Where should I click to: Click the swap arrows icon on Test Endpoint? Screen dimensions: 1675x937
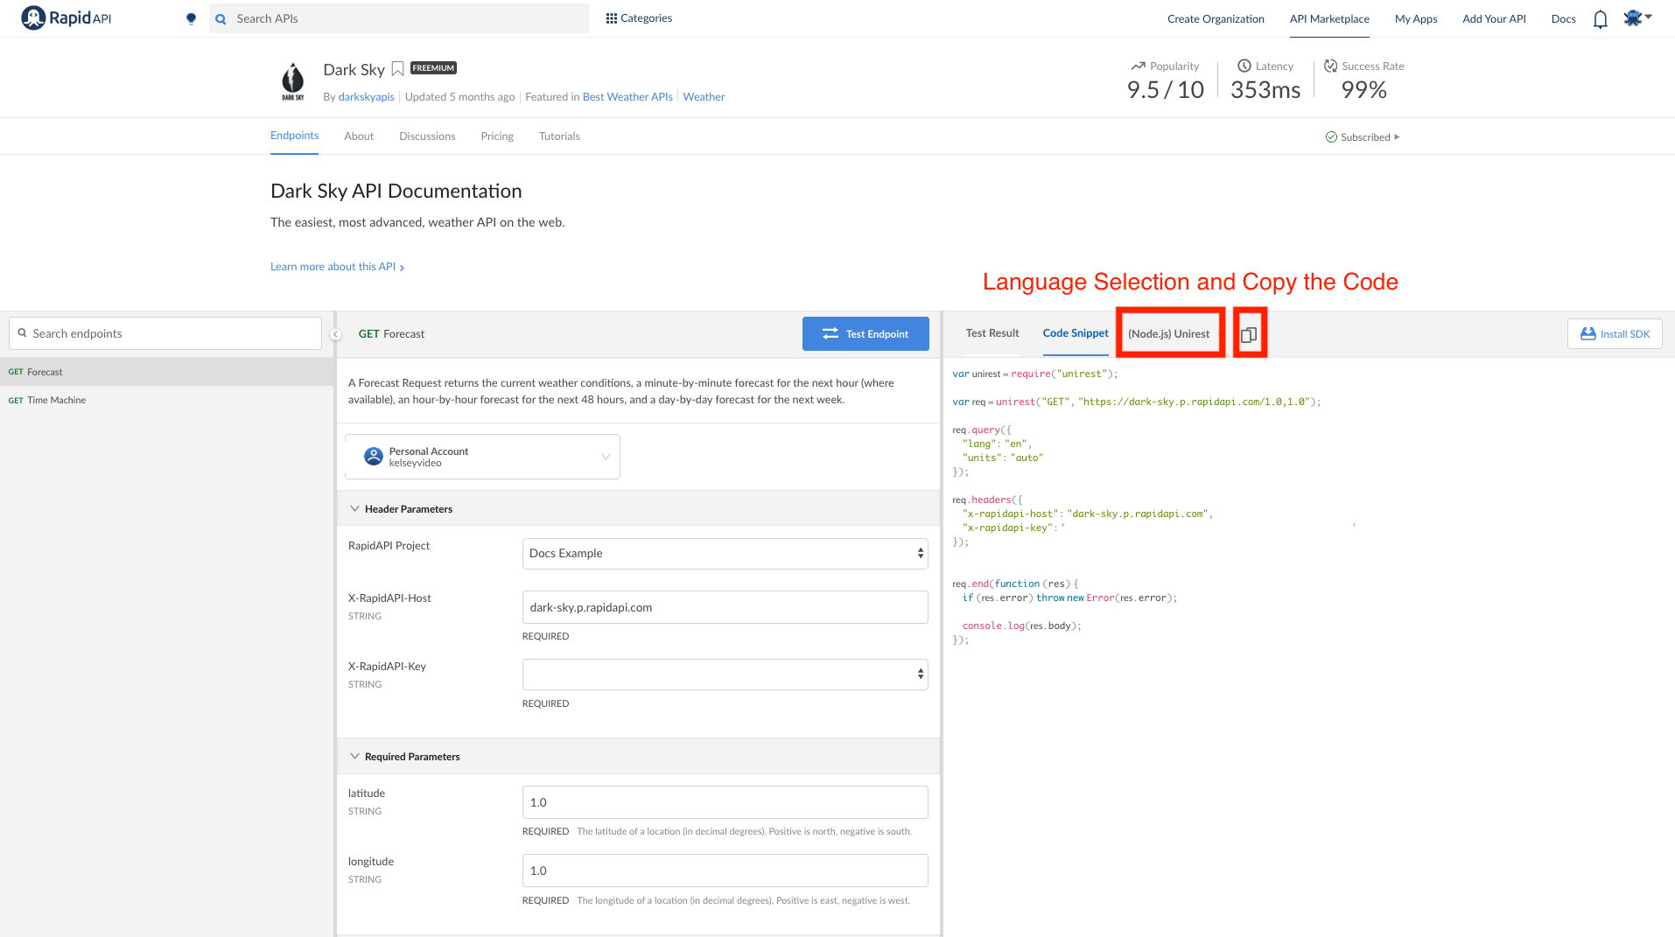point(830,334)
